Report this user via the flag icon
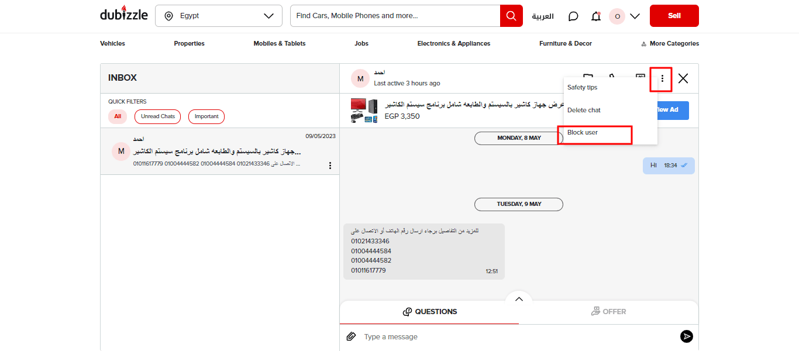The width and height of the screenshot is (799, 351). (x=612, y=77)
